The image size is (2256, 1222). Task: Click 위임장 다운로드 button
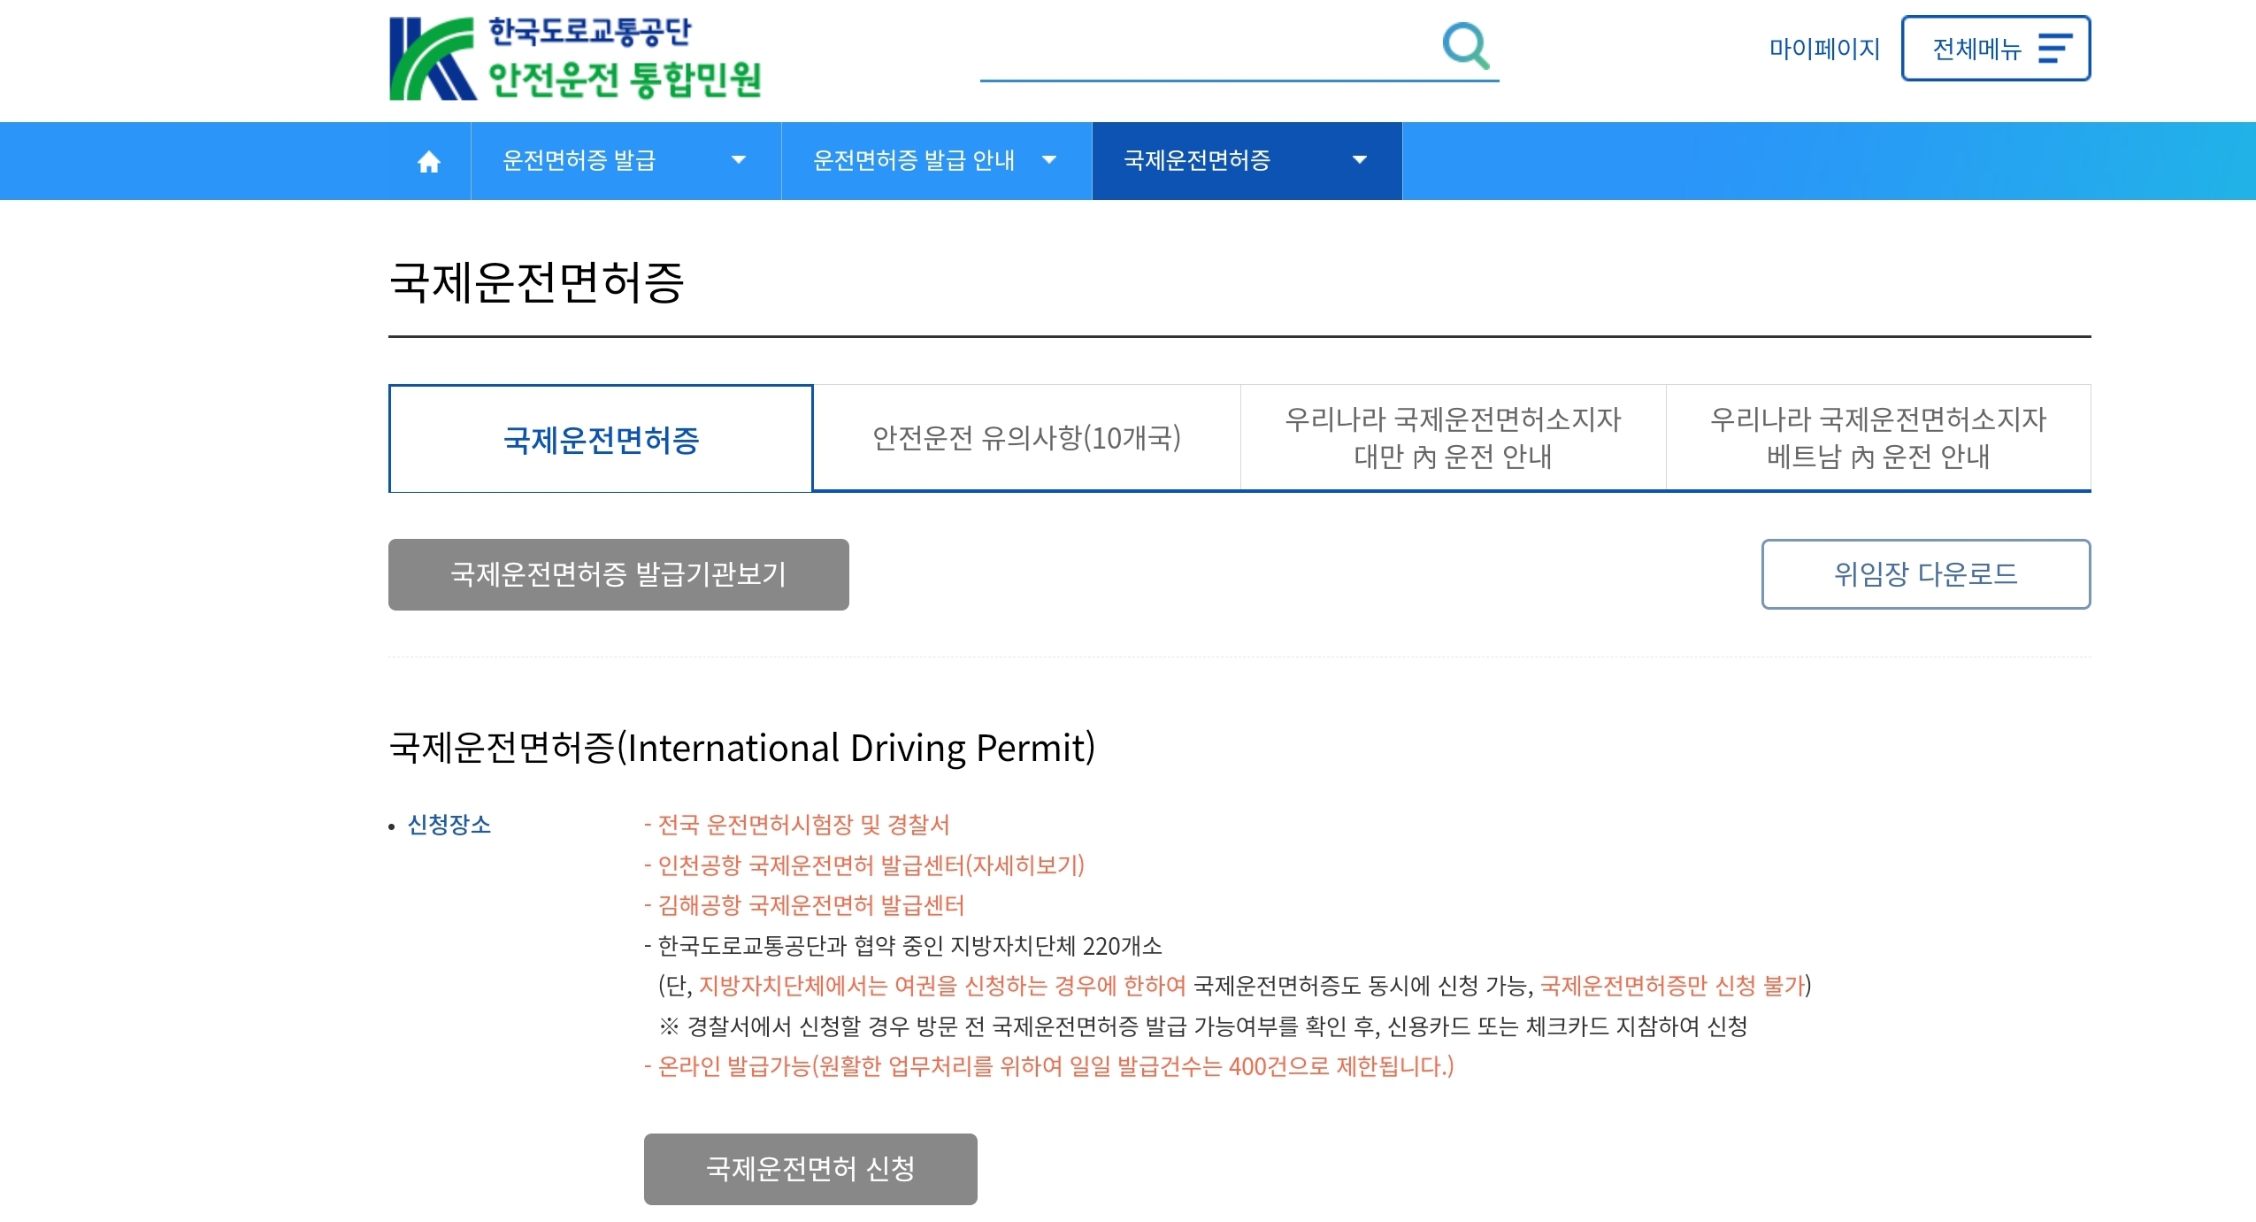click(x=1925, y=574)
